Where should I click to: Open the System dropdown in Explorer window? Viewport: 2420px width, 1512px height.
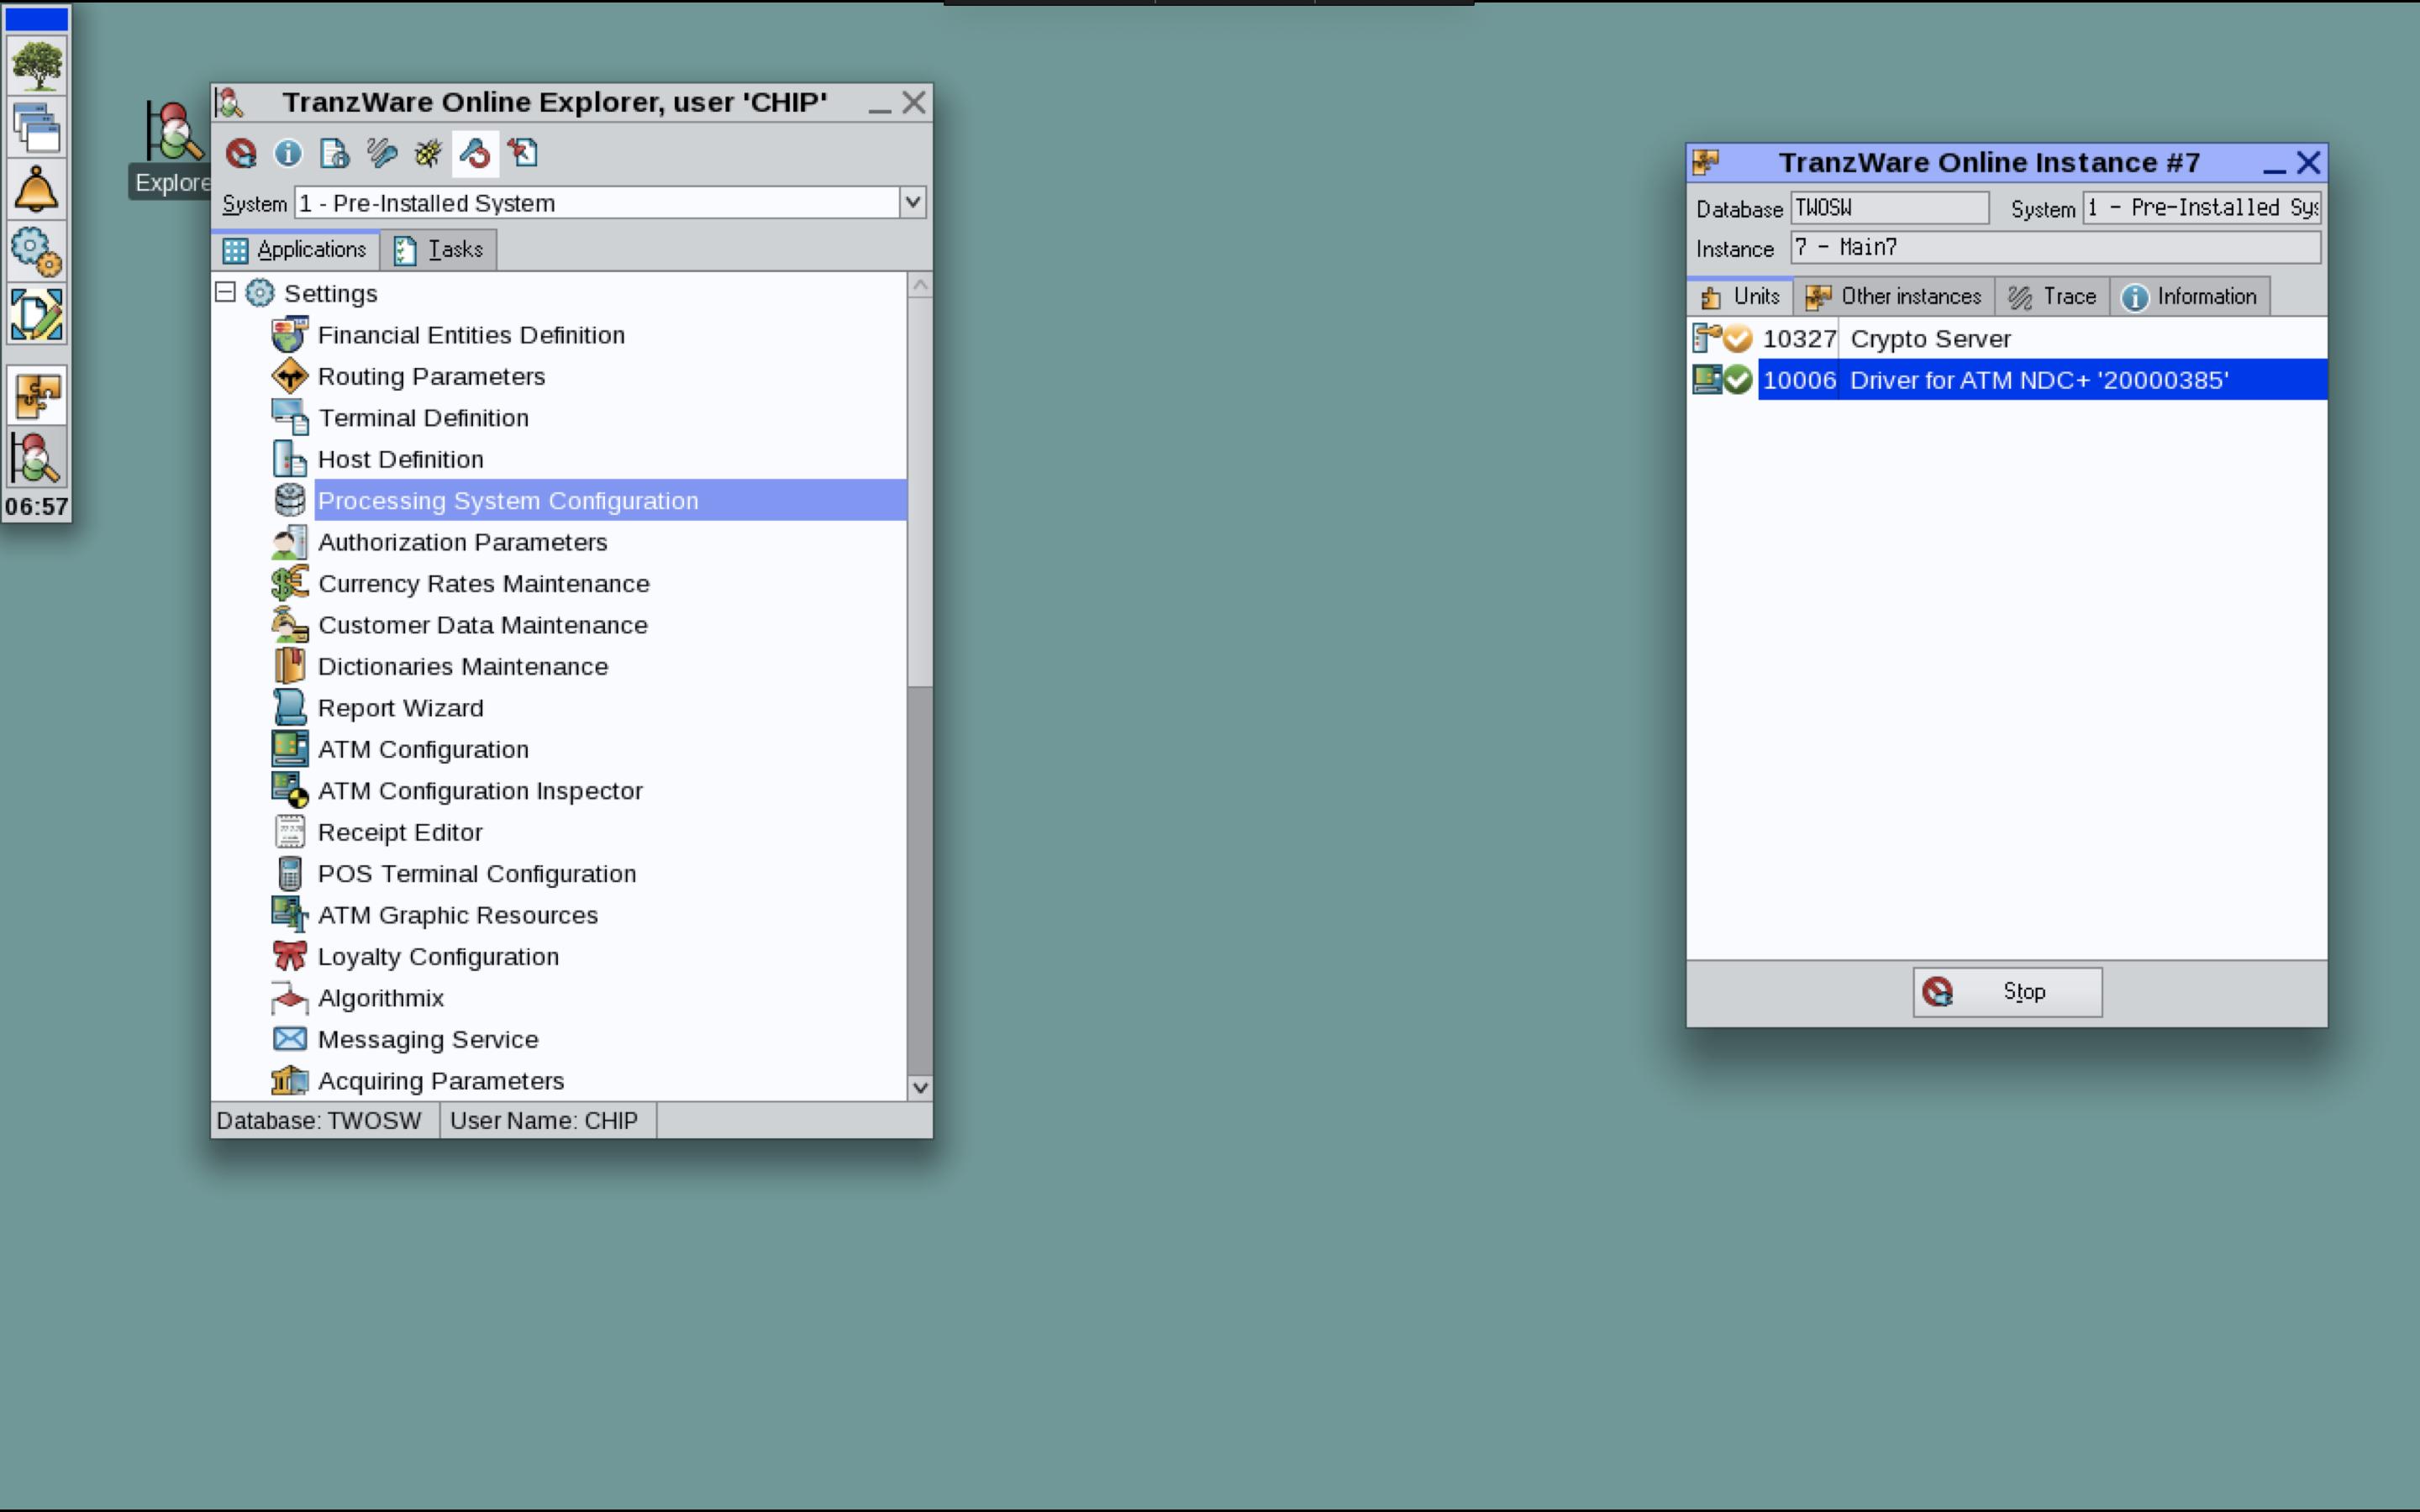tap(912, 202)
